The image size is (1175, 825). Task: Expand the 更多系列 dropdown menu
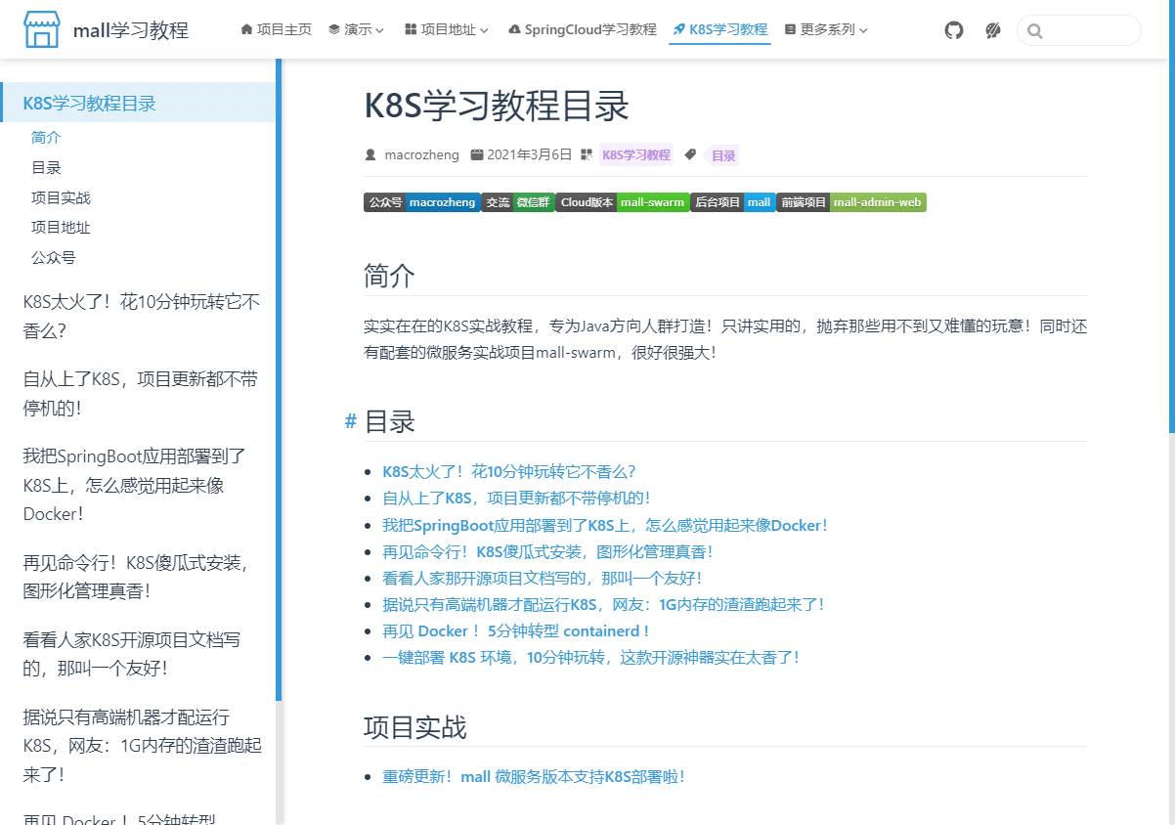(826, 29)
